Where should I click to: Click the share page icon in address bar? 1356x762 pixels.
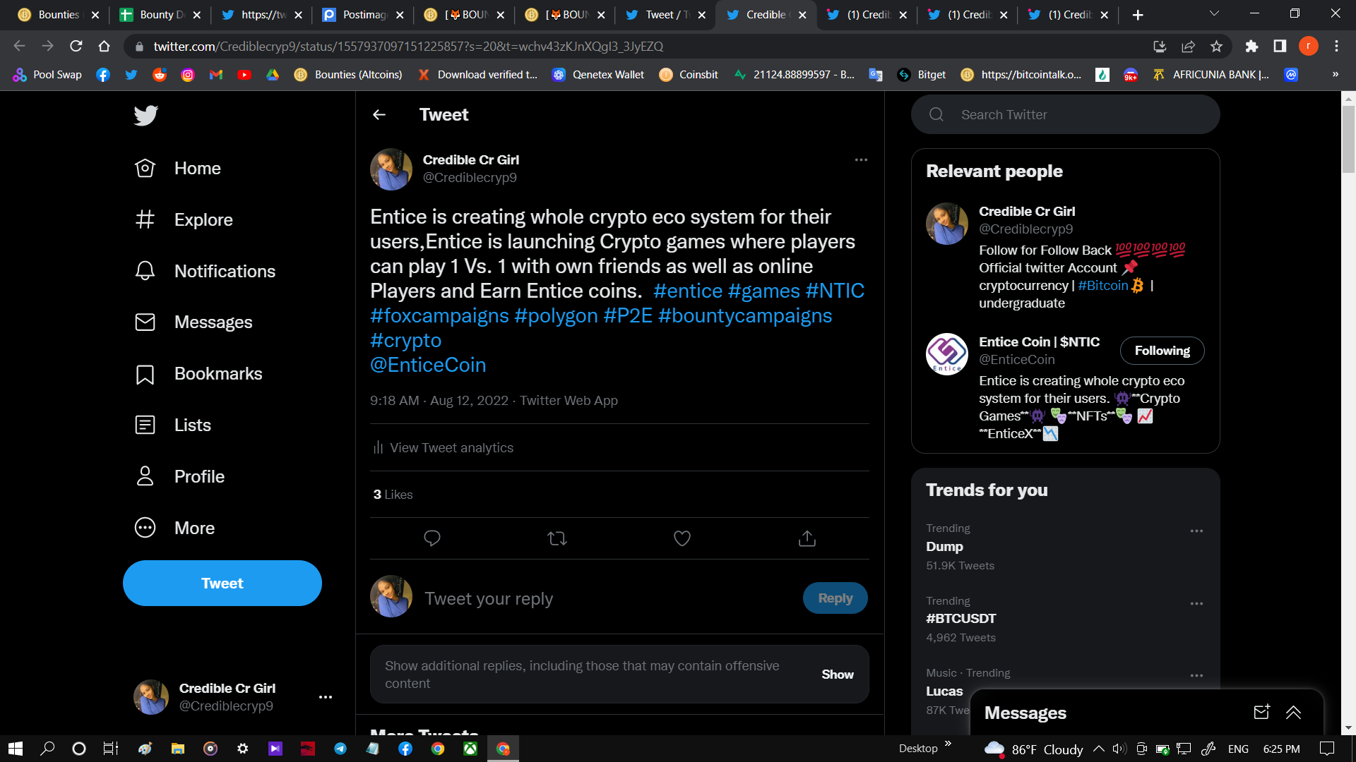point(1188,47)
